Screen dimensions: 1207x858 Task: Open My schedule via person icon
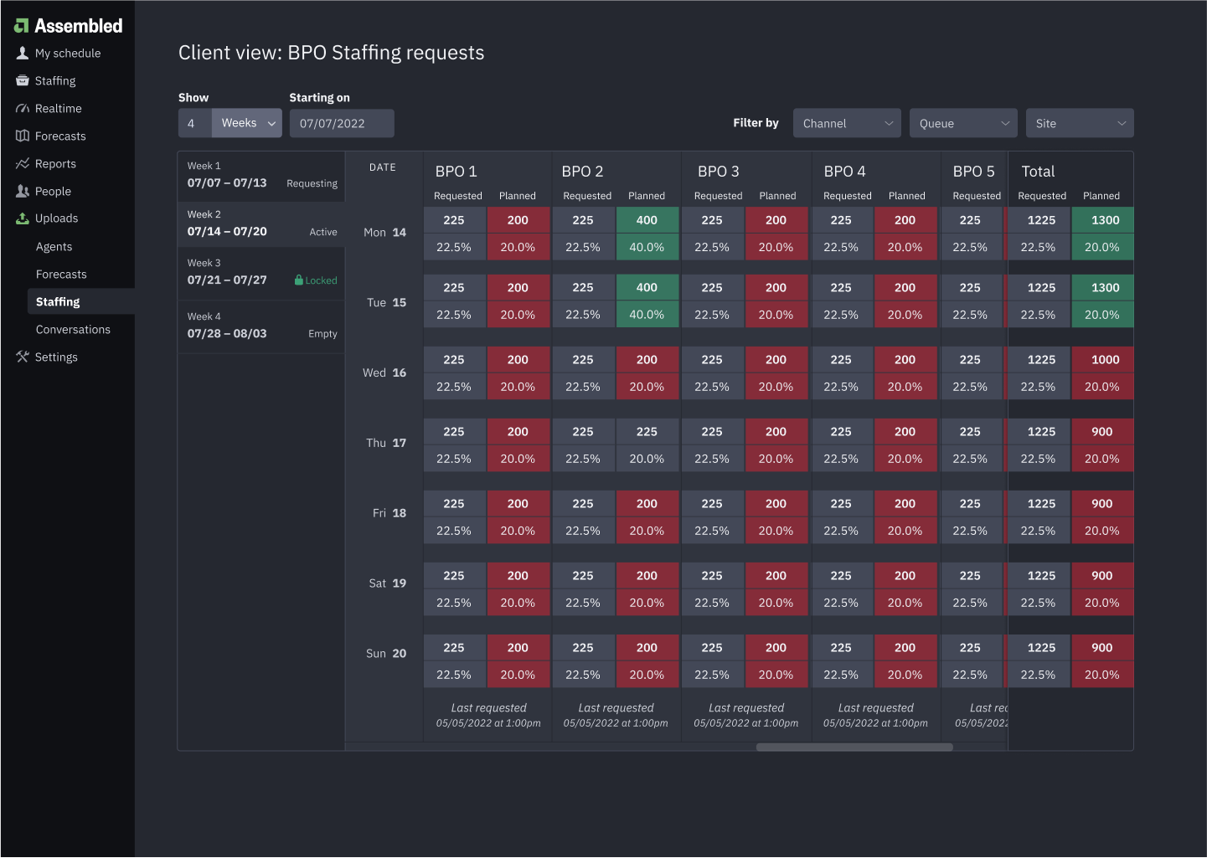click(23, 53)
